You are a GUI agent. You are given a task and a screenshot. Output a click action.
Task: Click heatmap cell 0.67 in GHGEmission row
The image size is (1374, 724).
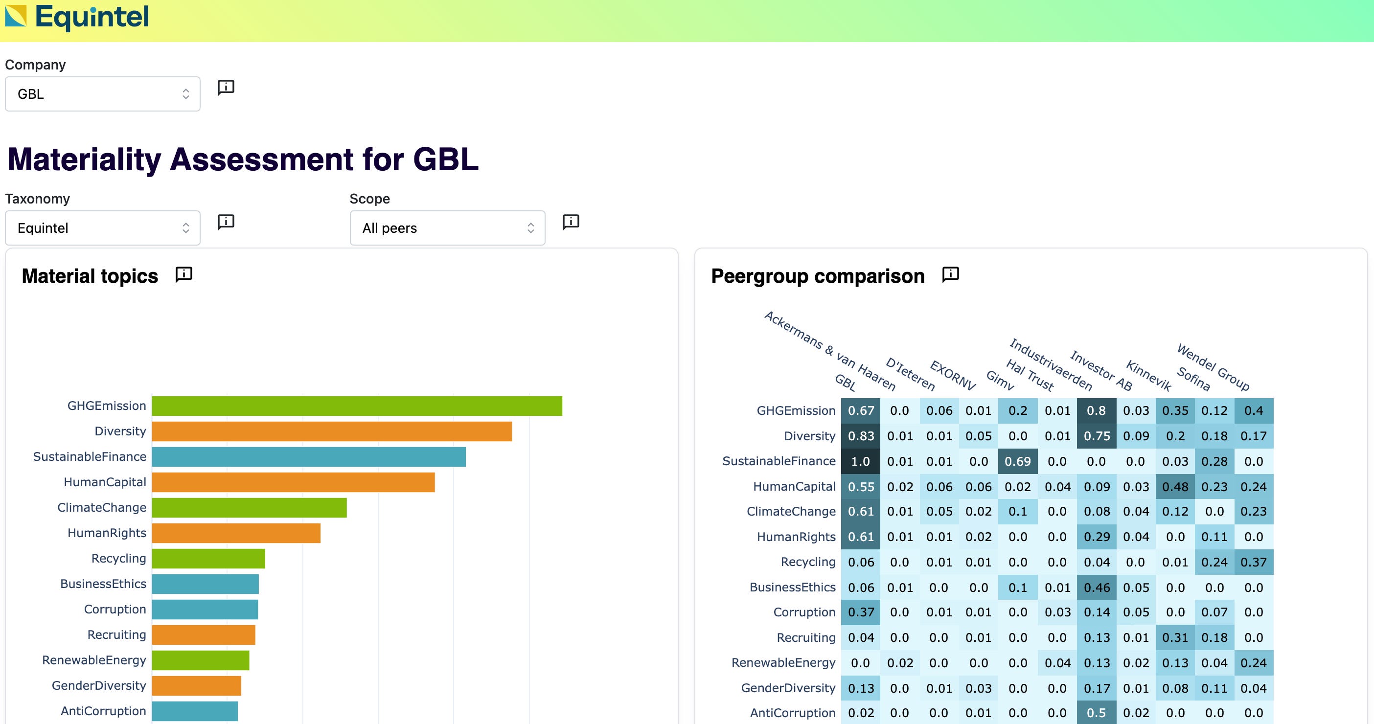point(860,410)
